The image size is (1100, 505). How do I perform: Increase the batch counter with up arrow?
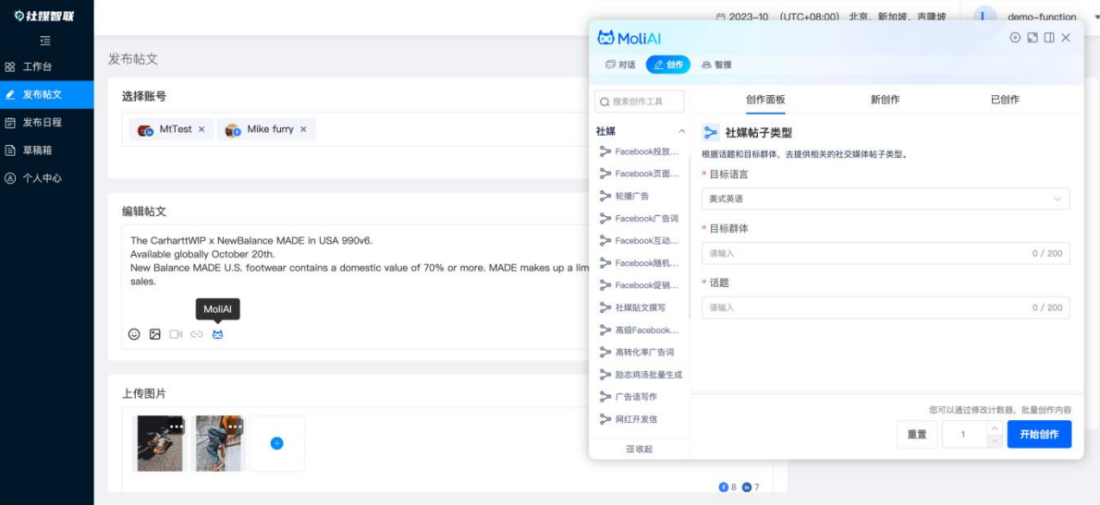click(x=995, y=428)
